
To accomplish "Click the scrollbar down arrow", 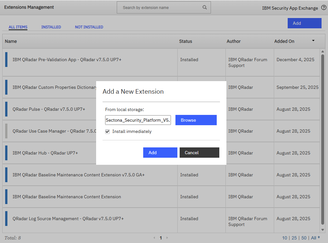I will tap(323, 230).
